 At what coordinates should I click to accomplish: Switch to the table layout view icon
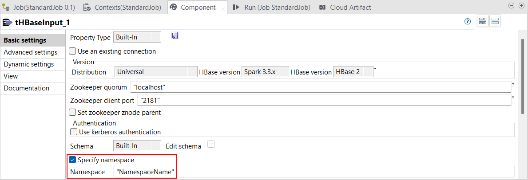click(483, 21)
